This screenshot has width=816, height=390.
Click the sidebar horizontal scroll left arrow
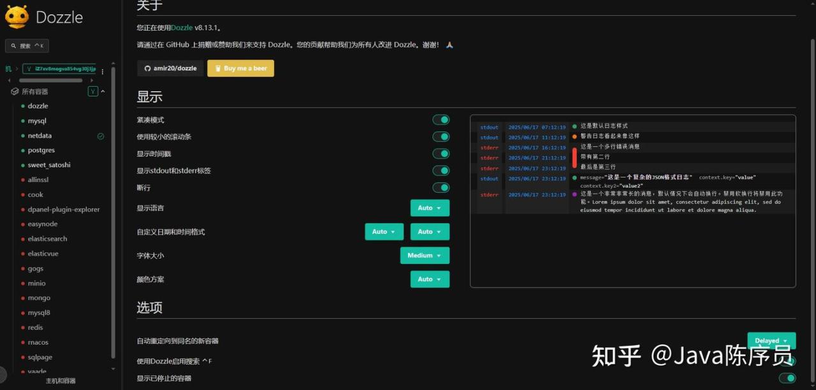[9, 80]
